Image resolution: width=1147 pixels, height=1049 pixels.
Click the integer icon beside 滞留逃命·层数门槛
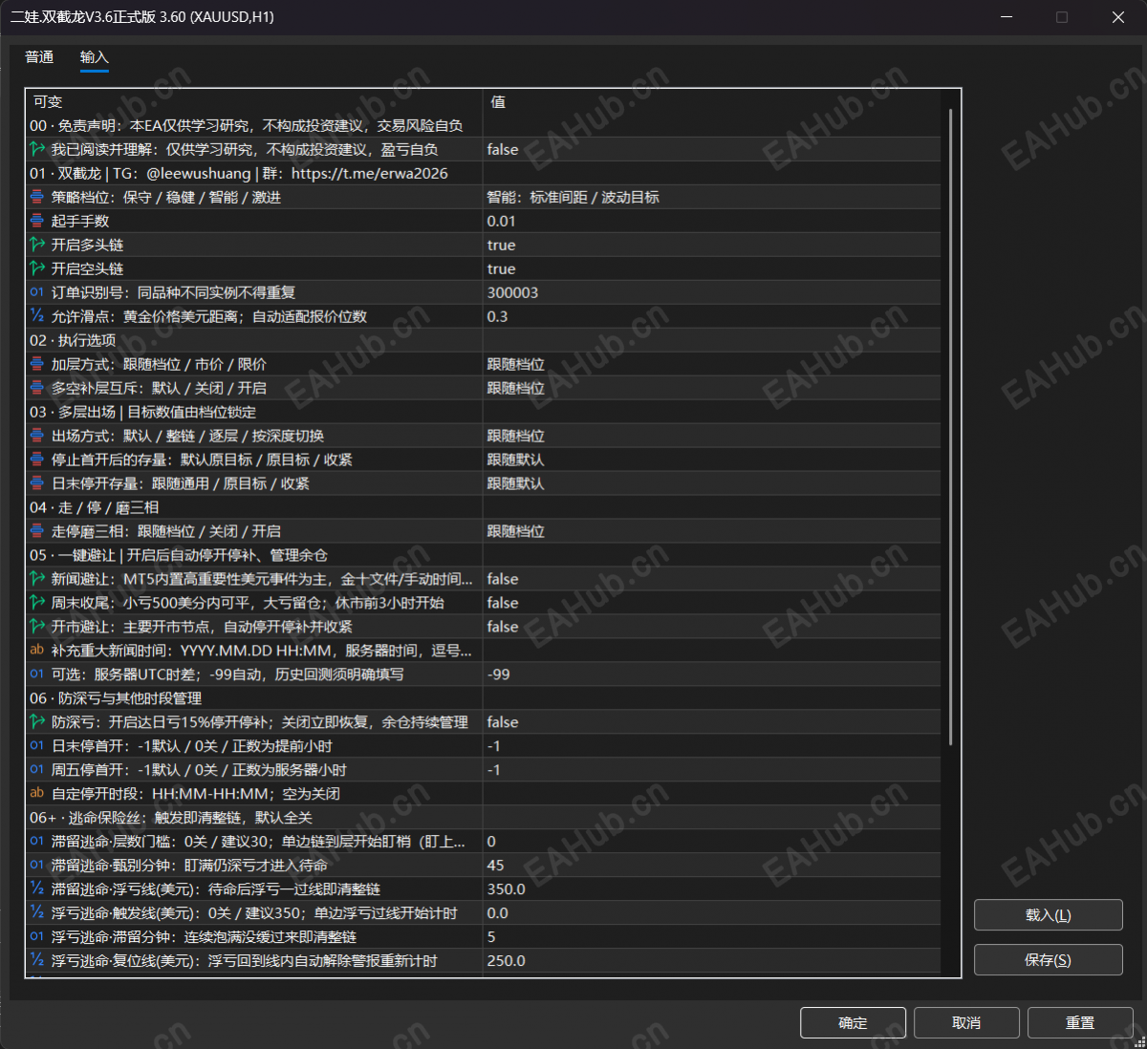pos(37,842)
